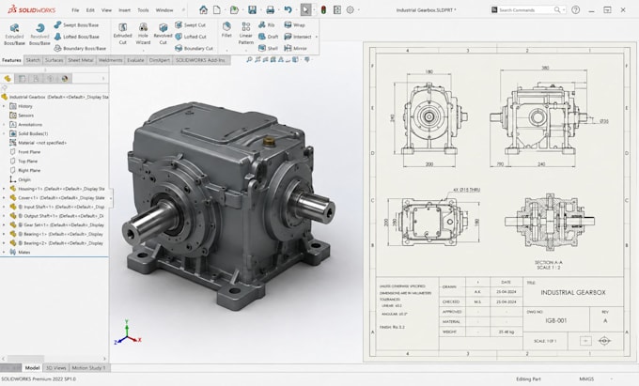The width and height of the screenshot is (639, 386).
Task: Activate the Mirror feature tool
Action: click(295, 48)
